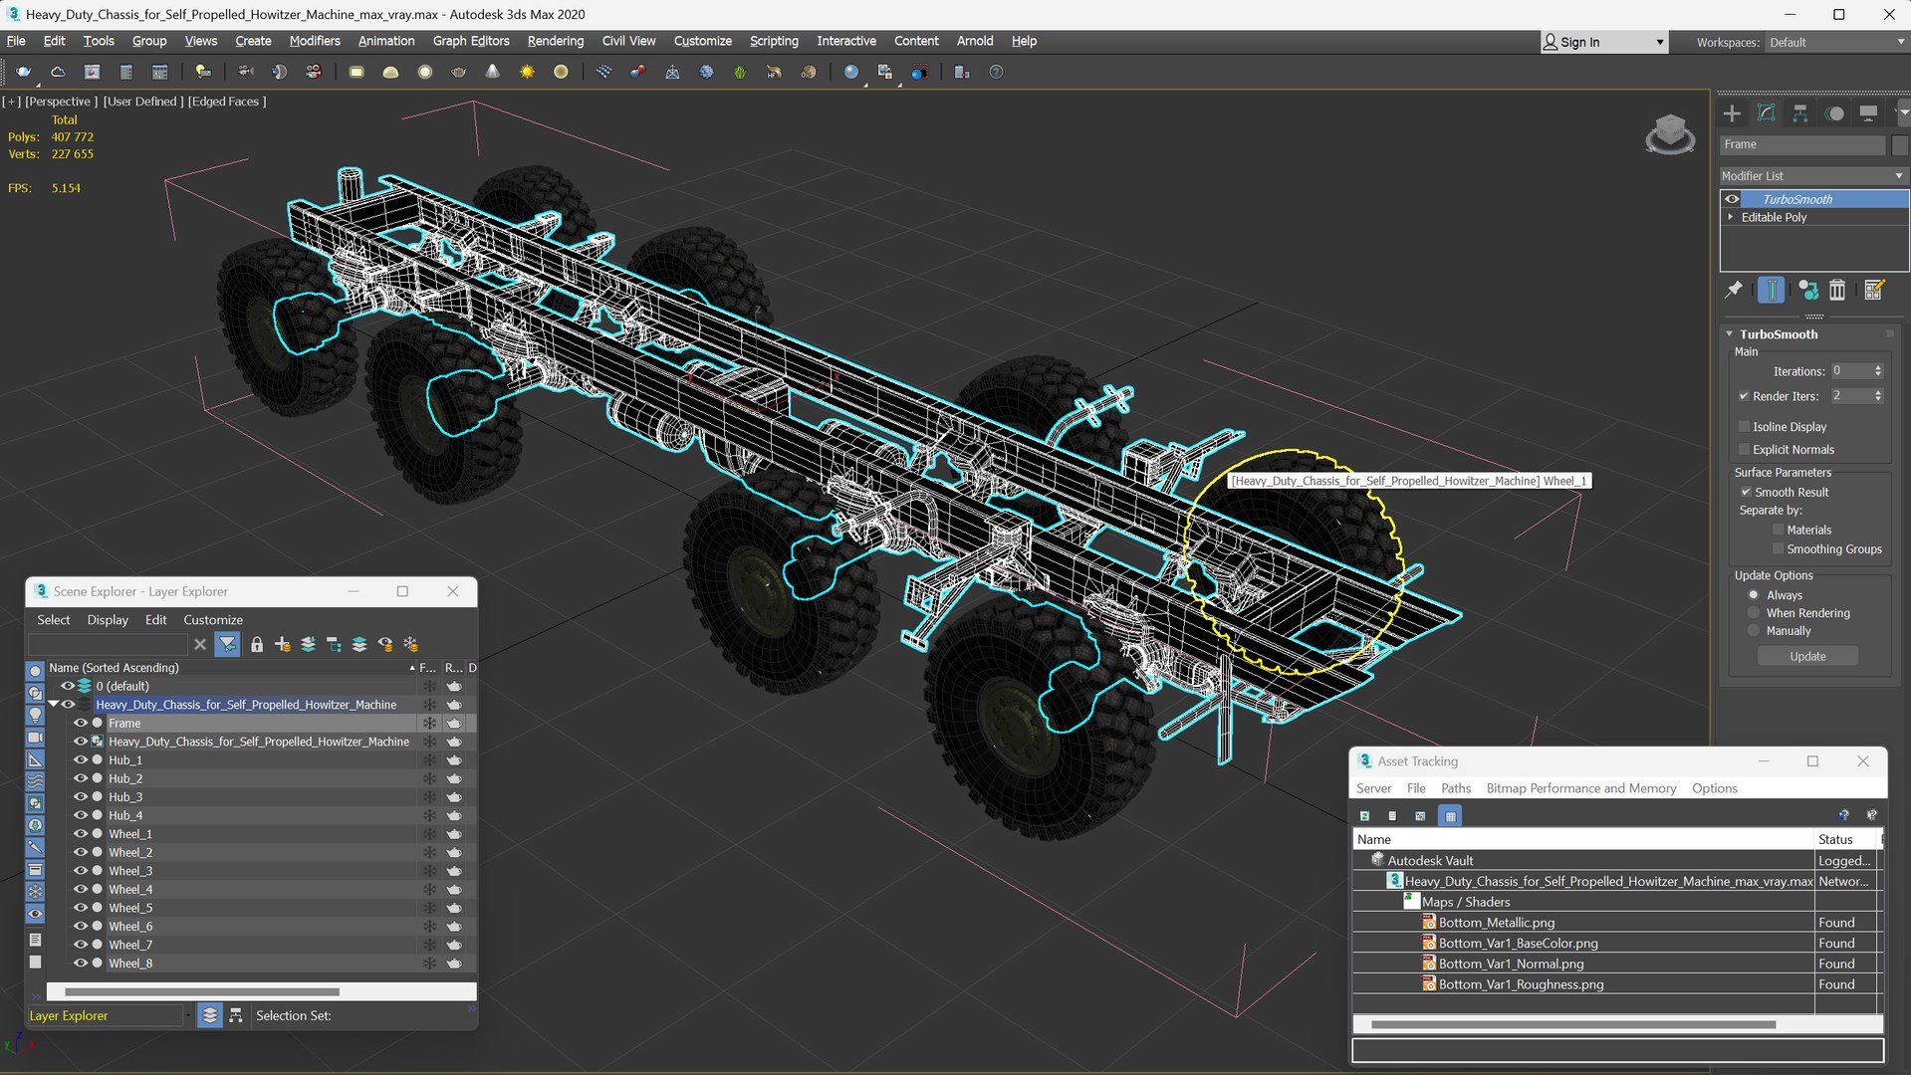Toggle the filter icon in Scene Explorer toolbar
Viewport: 1911px width, 1075px height.
(227, 644)
